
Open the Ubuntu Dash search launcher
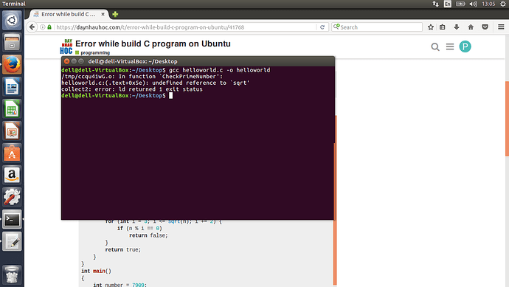(12, 20)
